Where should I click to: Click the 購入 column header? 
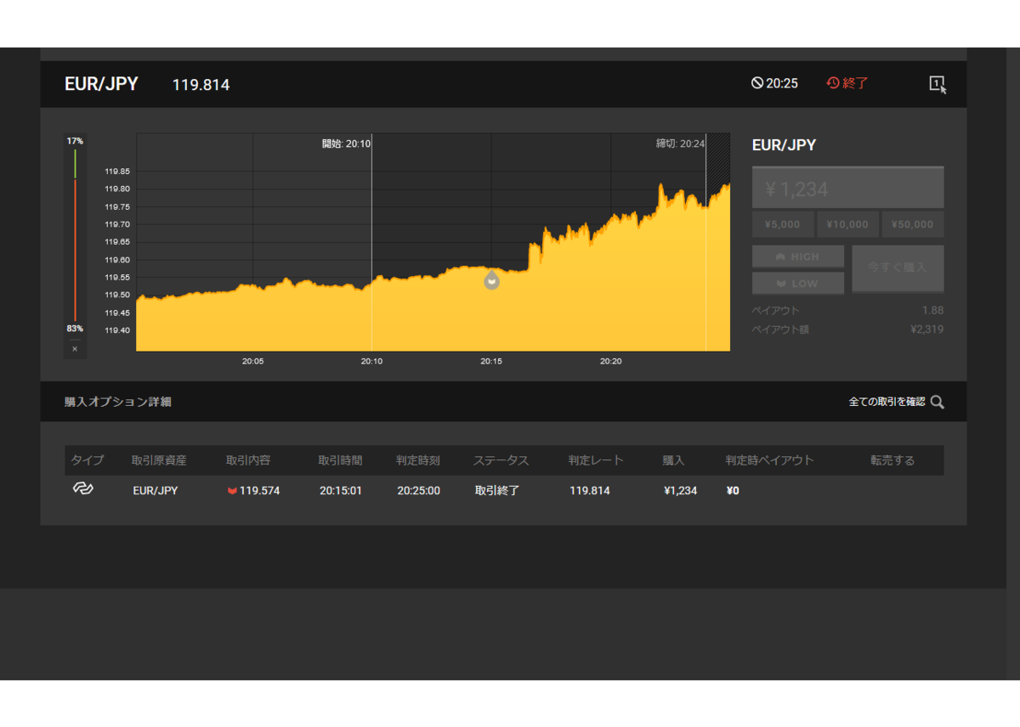pos(674,460)
